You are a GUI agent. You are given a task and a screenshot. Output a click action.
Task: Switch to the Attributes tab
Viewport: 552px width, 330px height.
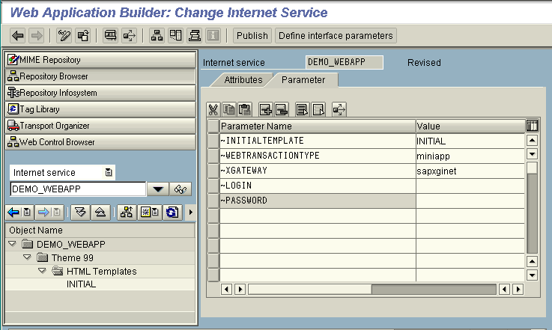tap(243, 79)
